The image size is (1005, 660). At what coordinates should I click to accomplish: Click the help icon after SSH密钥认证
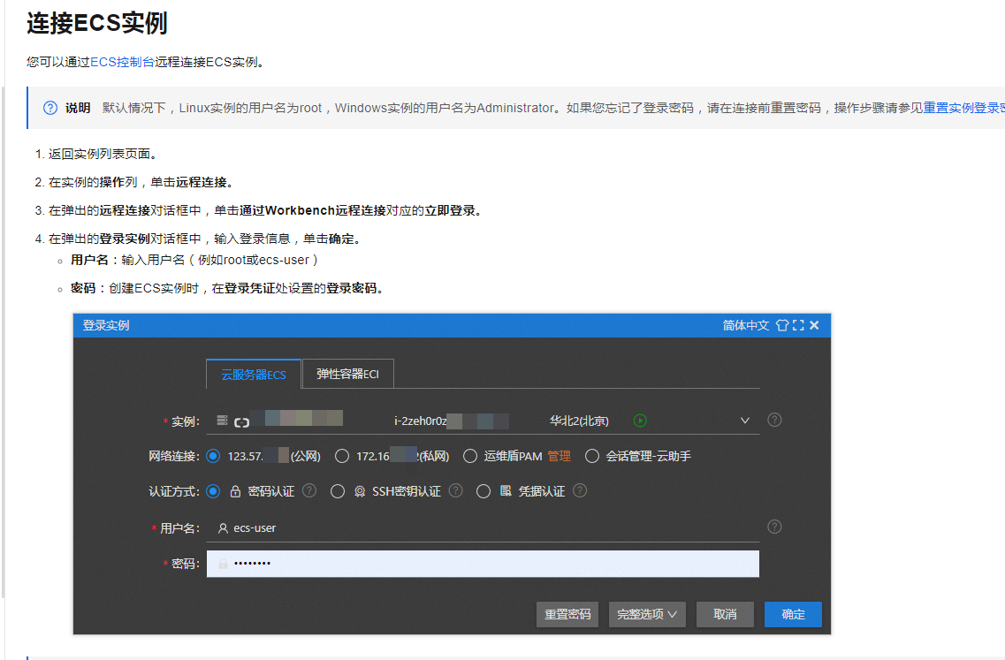(x=456, y=491)
